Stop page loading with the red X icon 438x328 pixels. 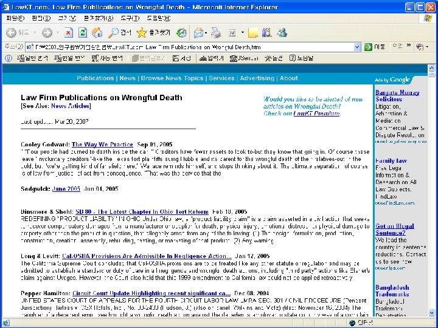(68, 33)
